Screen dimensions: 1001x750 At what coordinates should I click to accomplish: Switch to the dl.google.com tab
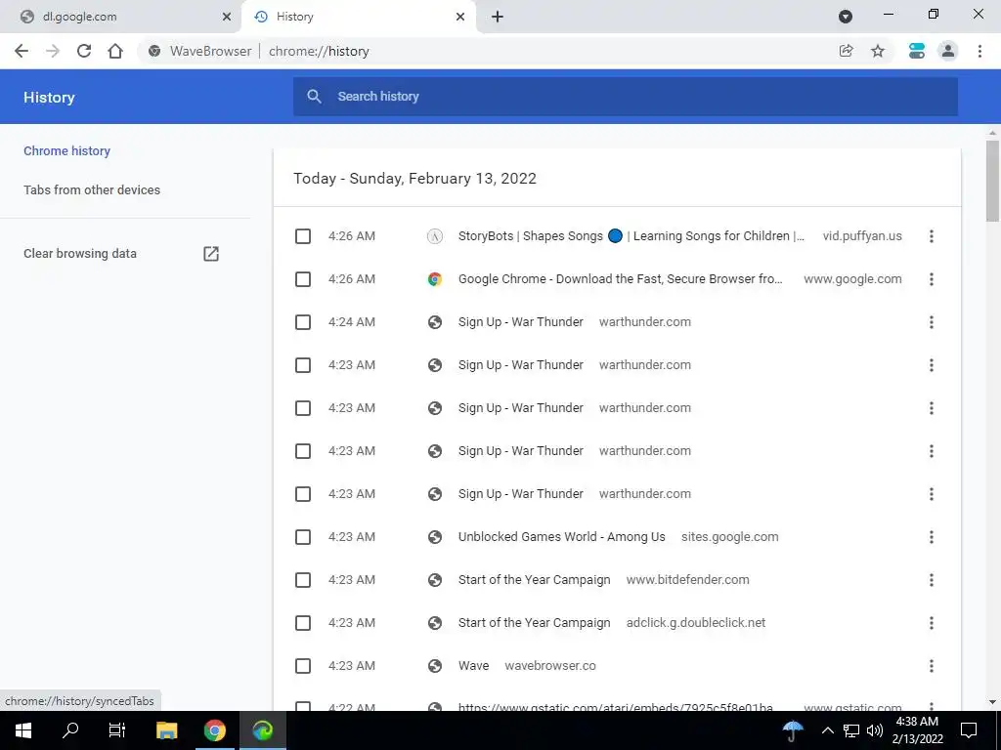[x=120, y=17]
